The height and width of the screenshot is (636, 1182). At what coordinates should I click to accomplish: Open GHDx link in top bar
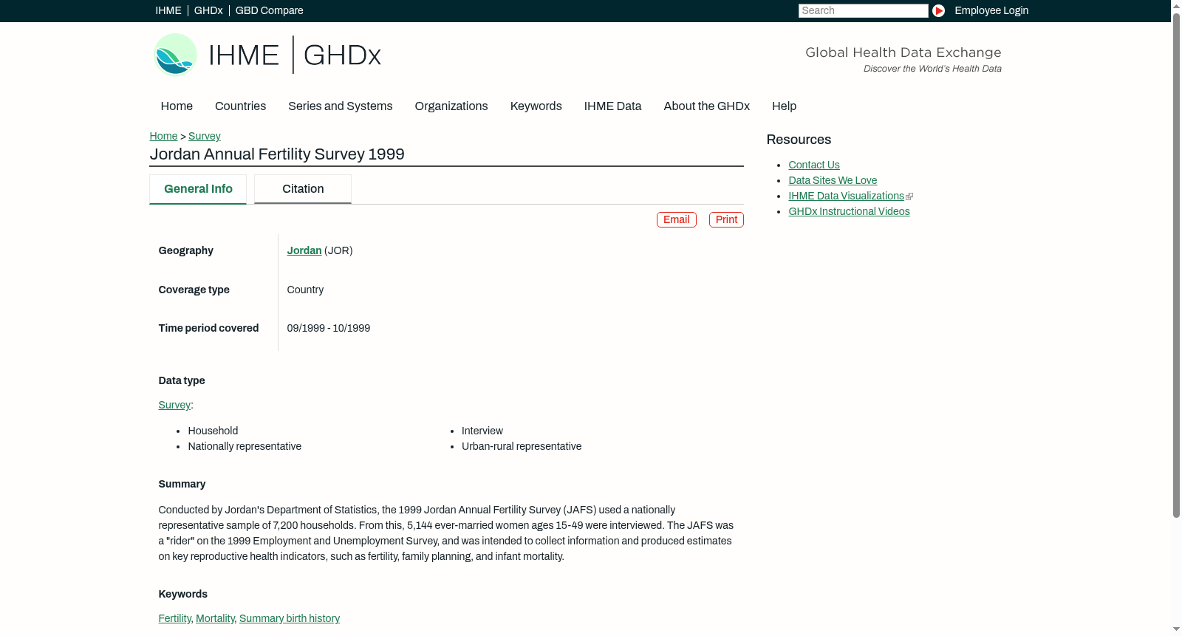[208, 10]
